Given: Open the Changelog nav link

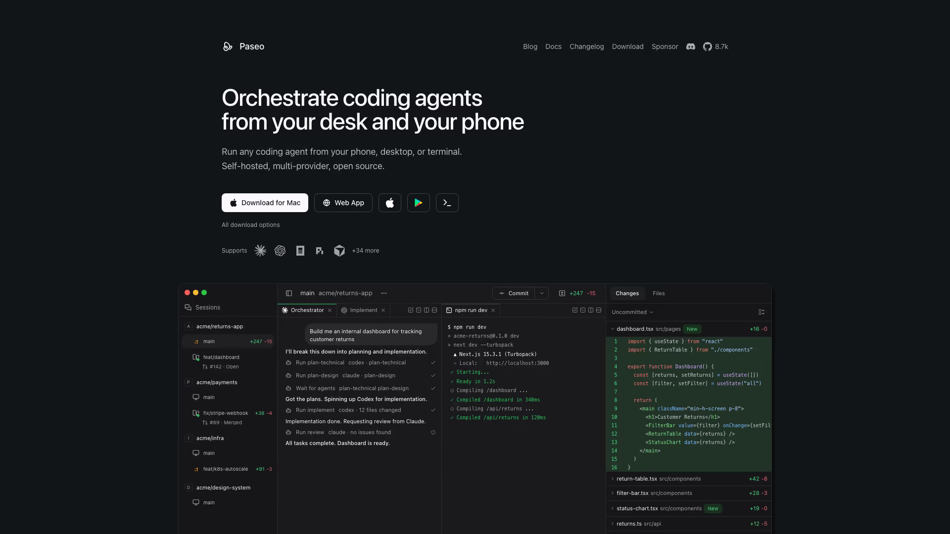Looking at the screenshot, I should (x=587, y=46).
